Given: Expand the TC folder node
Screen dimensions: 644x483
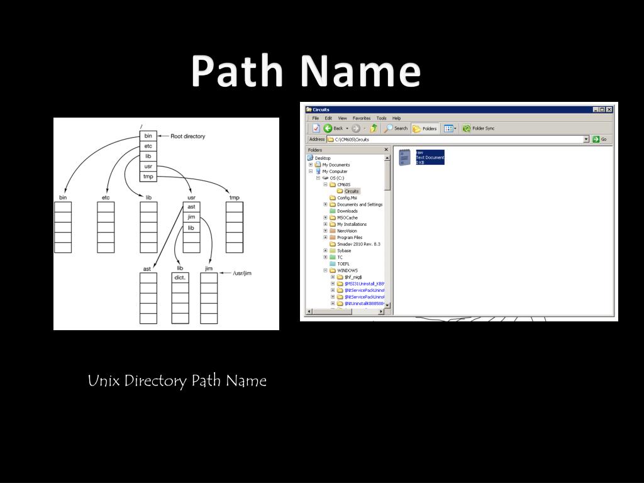Looking at the screenshot, I should (x=325, y=257).
